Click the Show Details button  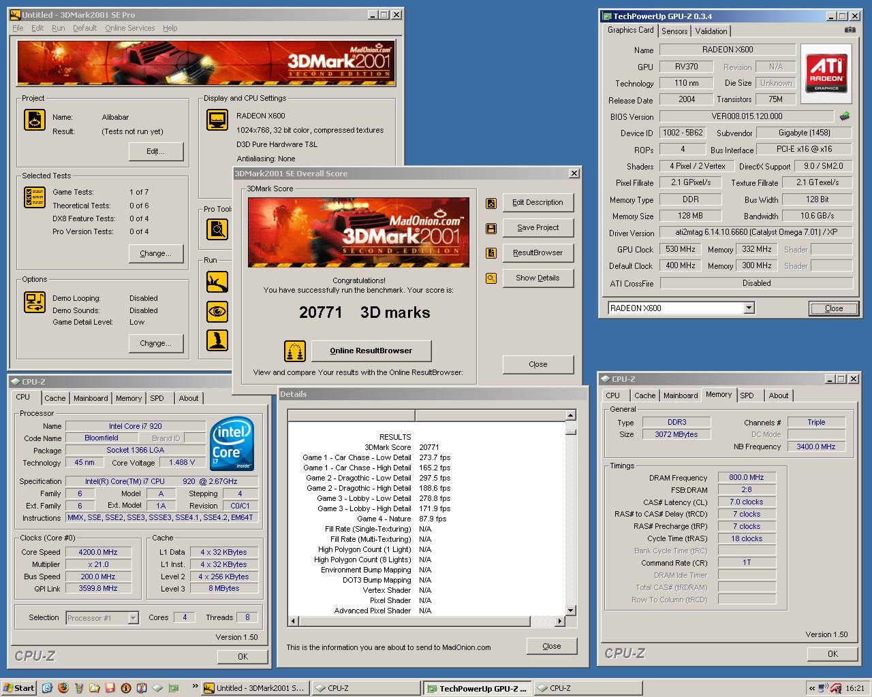pyautogui.click(x=538, y=278)
